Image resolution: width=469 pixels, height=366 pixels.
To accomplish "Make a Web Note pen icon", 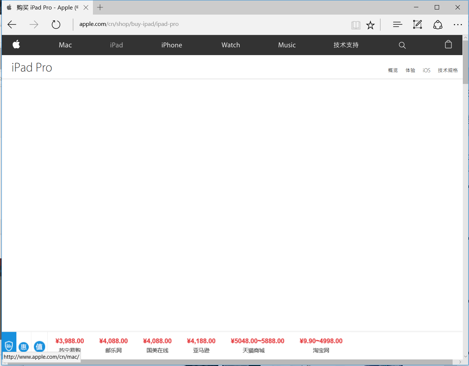I will click(x=417, y=25).
